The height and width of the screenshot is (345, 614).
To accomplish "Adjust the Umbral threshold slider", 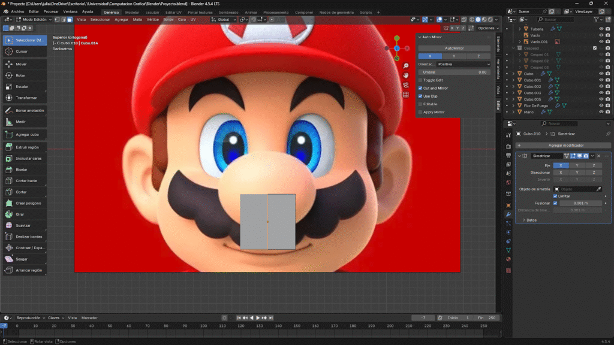I will coord(454,72).
